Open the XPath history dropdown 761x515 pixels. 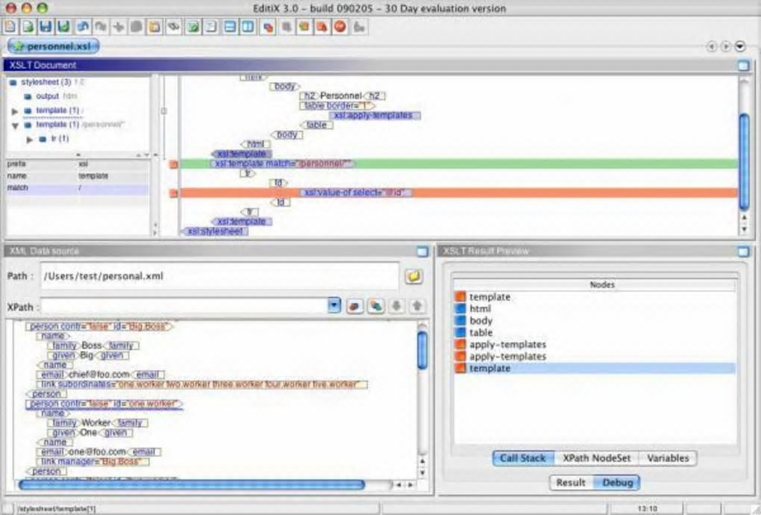tap(334, 305)
